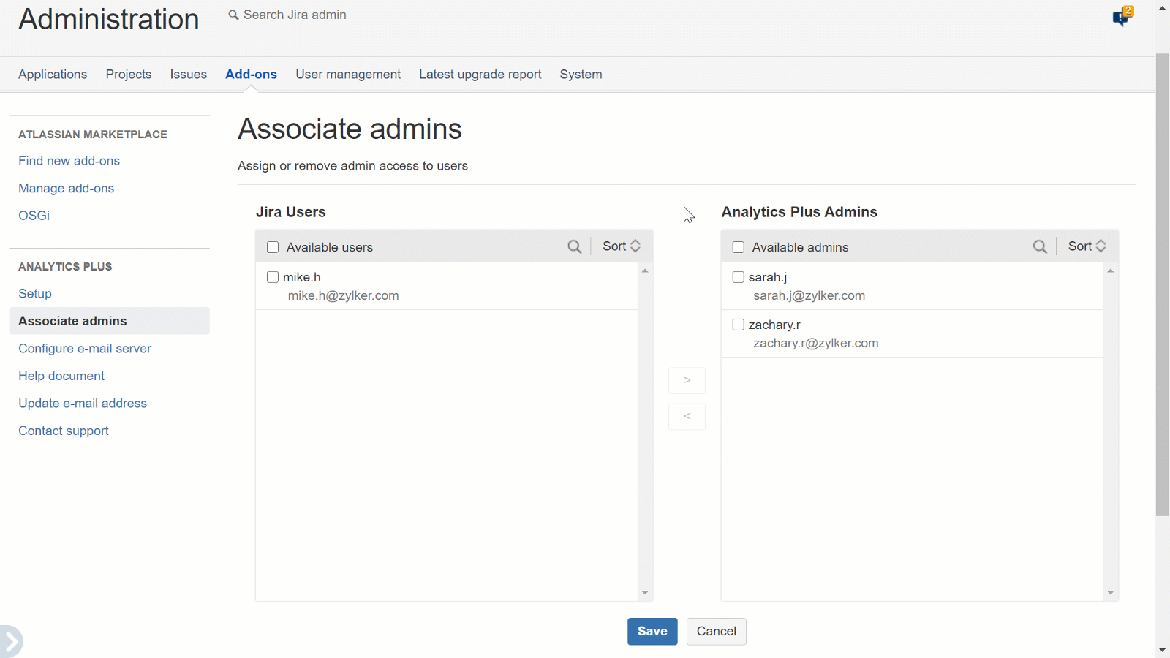Open the feedback notifications icon
Screen dimensions: 1170x658
click(x=1122, y=16)
